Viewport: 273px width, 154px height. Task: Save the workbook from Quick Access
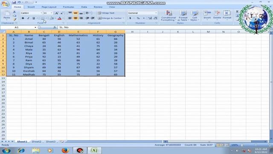(x=14, y=2)
